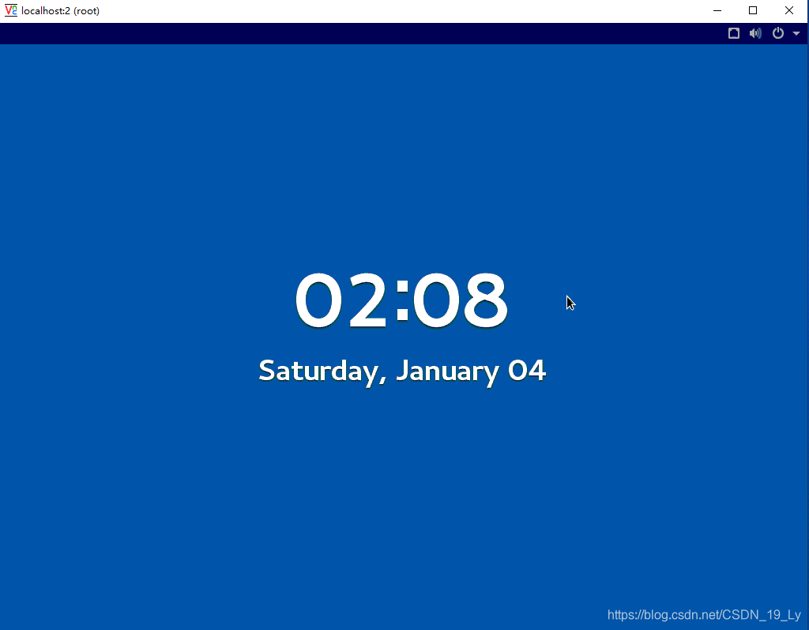809x630 pixels.
Task: Maximize the VNC viewer window
Action: pos(753,10)
